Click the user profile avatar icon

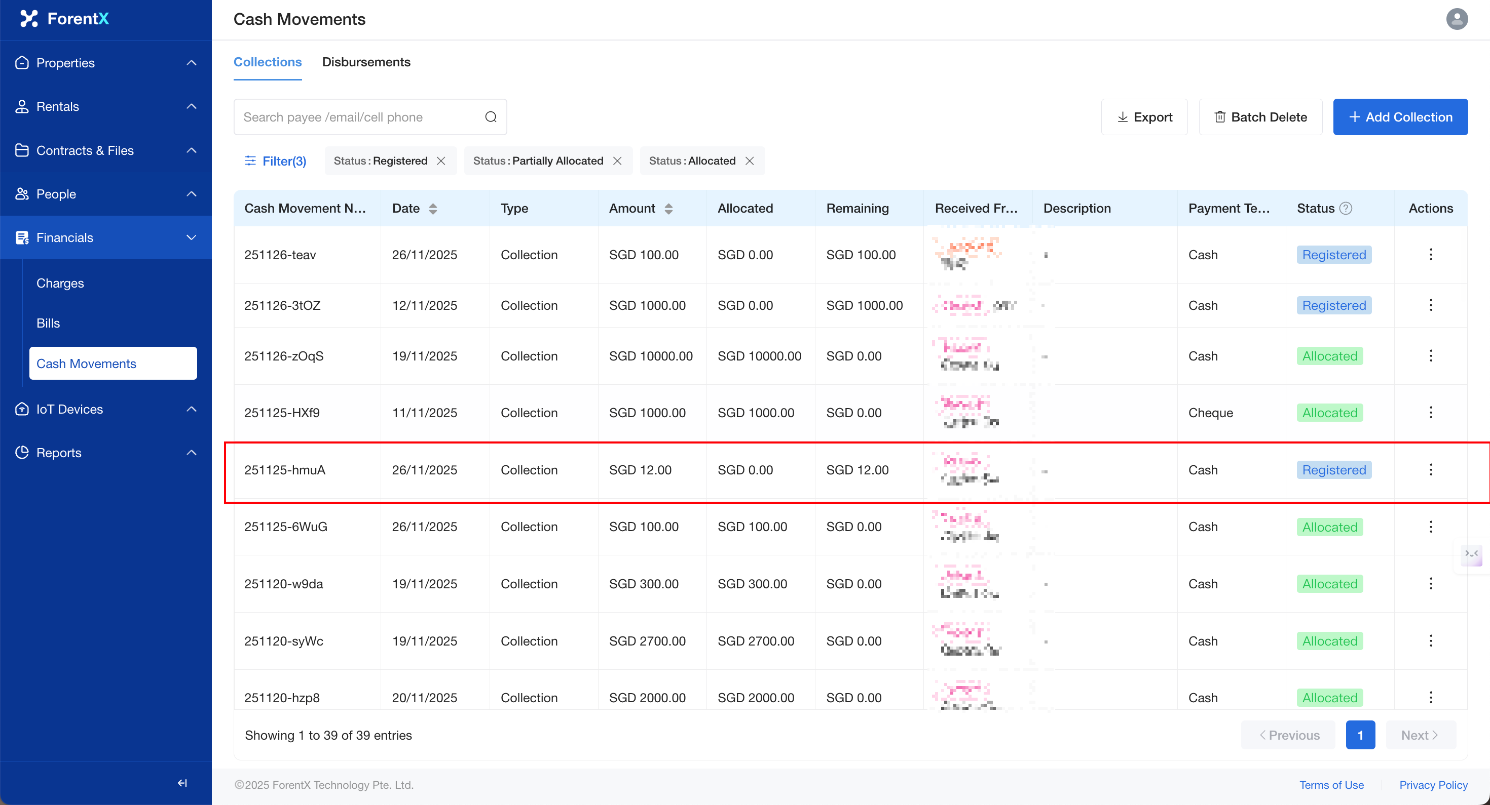pos(1457,19)
